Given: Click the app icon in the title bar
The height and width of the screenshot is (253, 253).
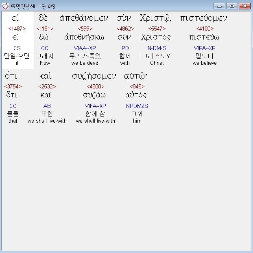Looking at the screenshot, I should pyautogui.click(x=5, y=6).
